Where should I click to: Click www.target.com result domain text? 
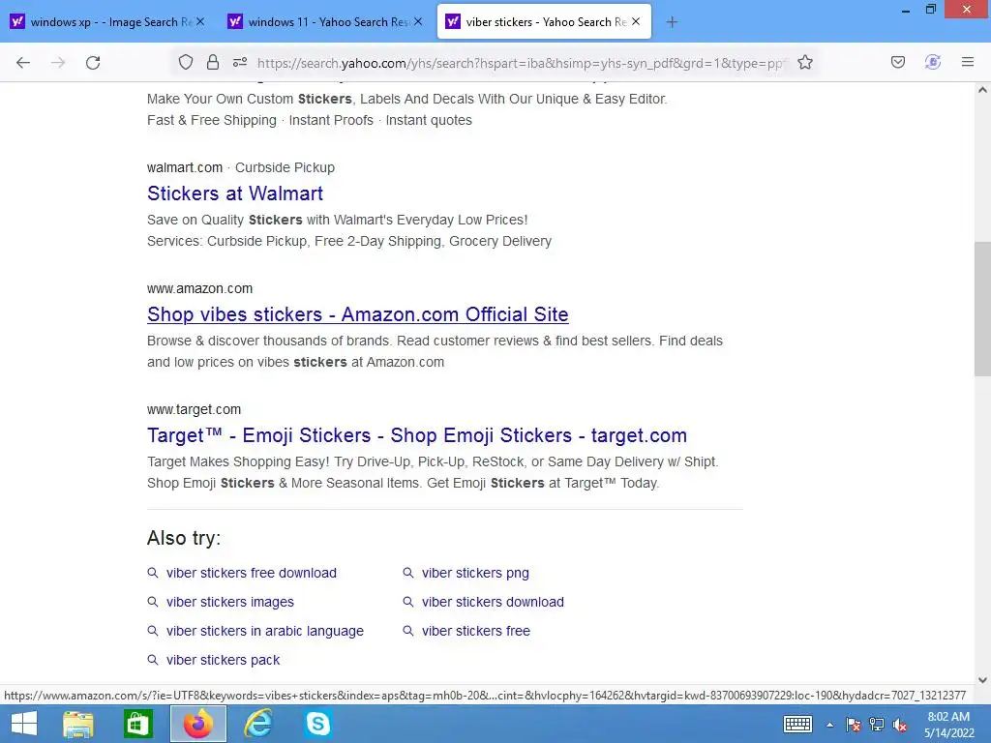pos(194,409)
